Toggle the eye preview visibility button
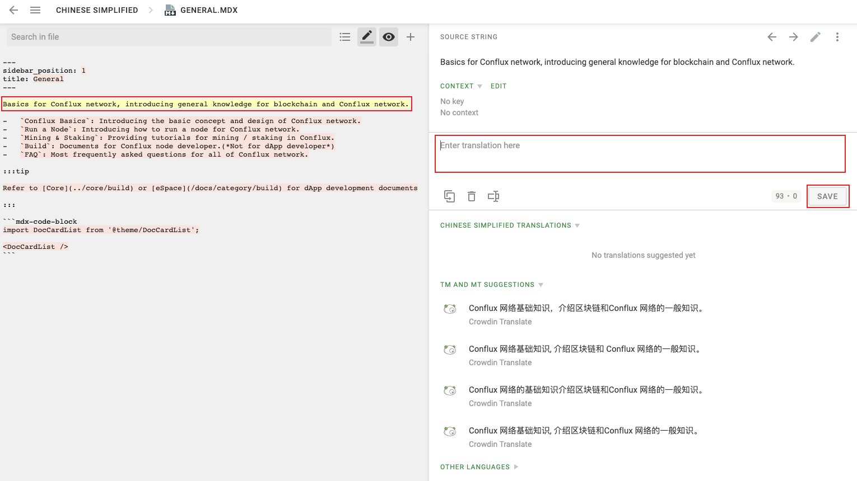 point(389,37)
